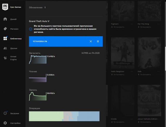Open Друзья in sidebar
Screen dimensions: 166x127
tap(14, 48)
